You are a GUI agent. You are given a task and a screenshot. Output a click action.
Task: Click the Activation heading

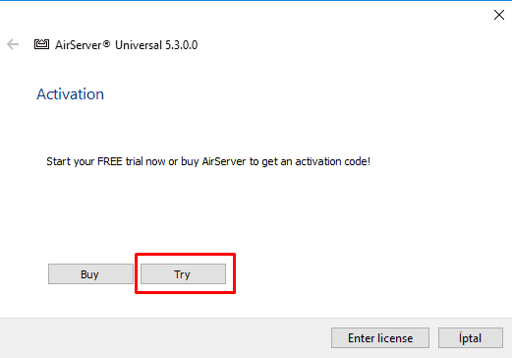click(70, 94)
